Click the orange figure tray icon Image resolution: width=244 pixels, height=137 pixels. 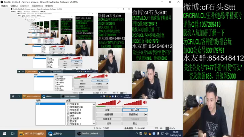pos(150,134)
